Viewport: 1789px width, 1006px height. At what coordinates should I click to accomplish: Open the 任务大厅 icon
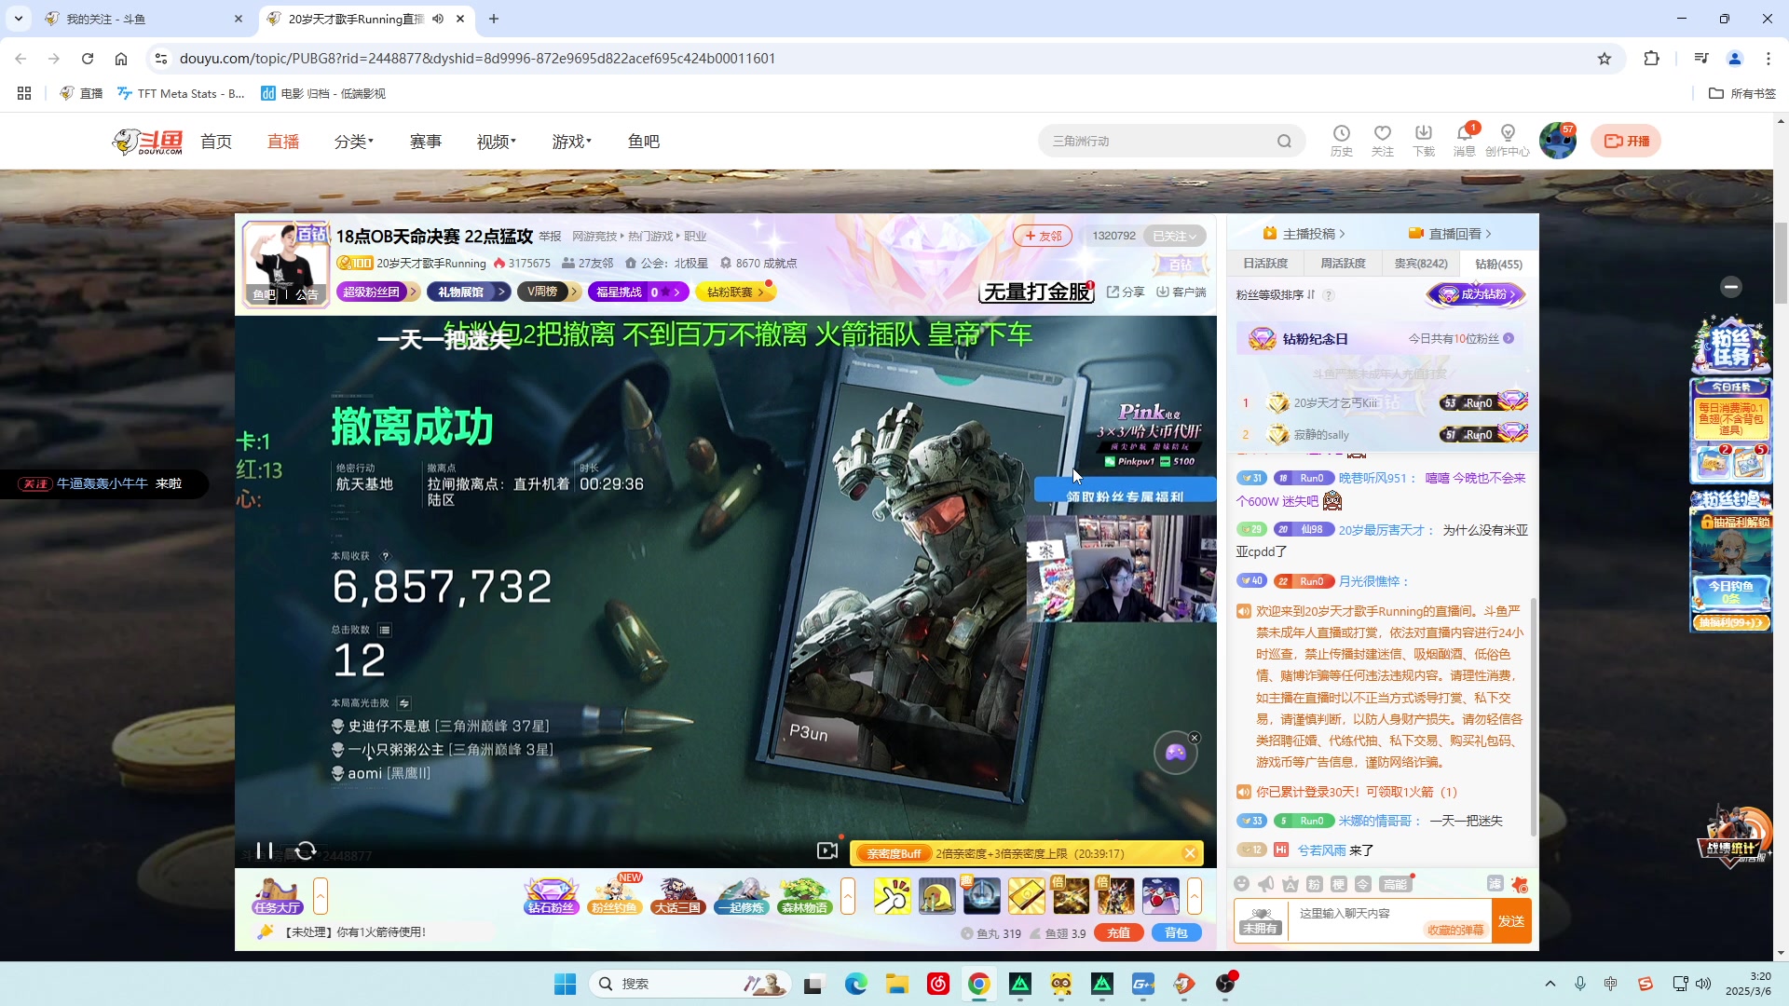click(277, 896)
